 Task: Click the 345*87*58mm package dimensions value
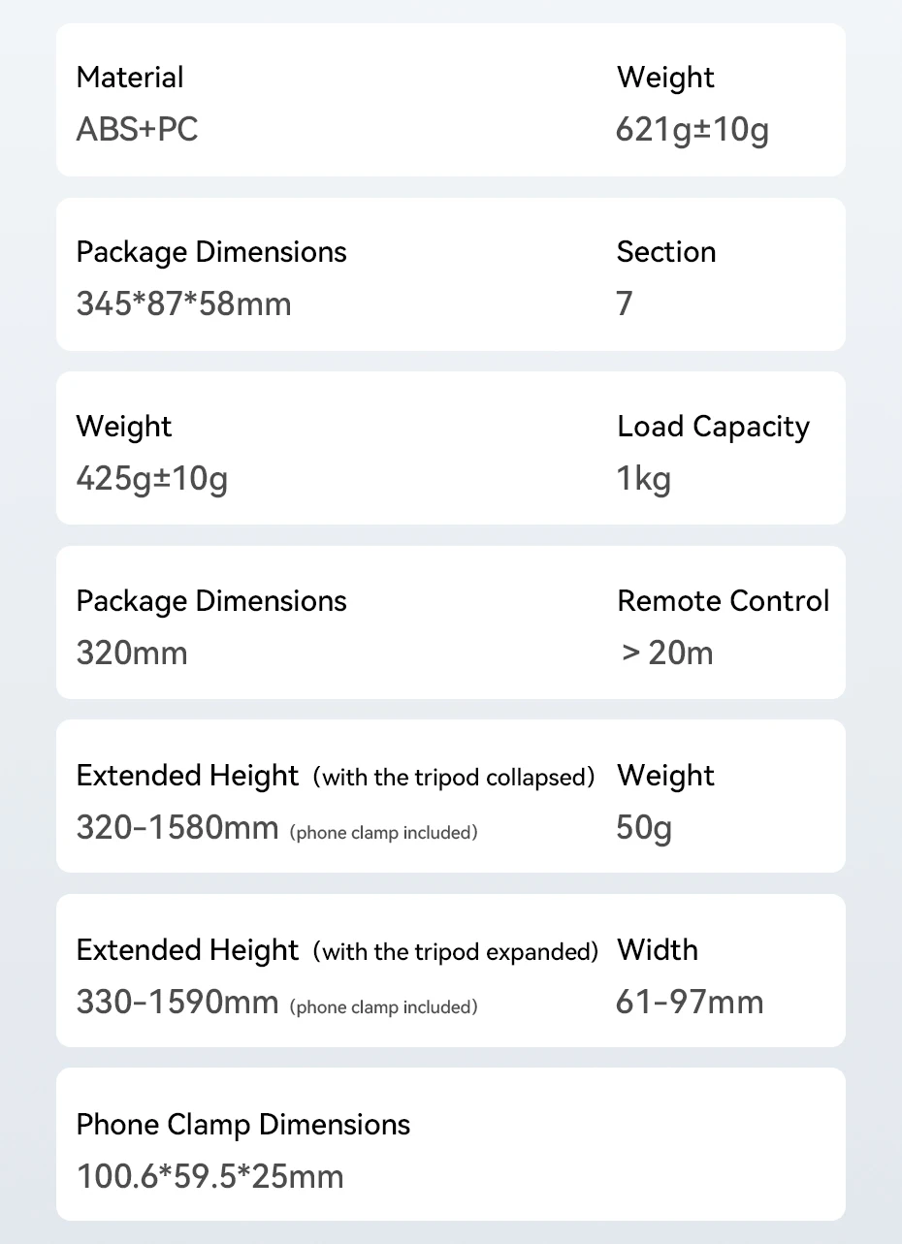point(183,303)
